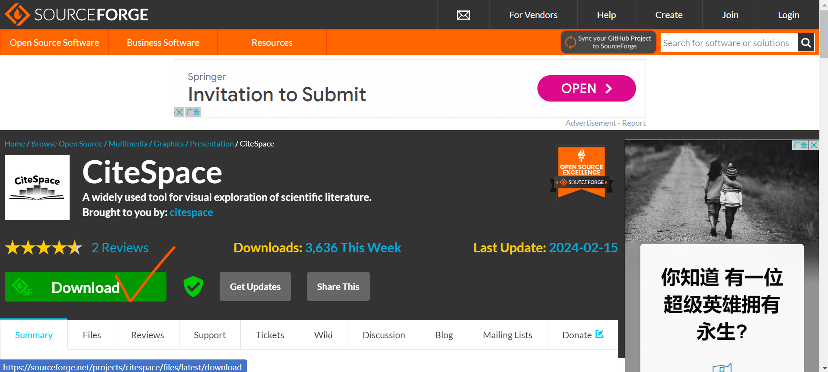Screen dimensions: 828x372
Task: Open the For Vendors menu
Action: click(533, 15)
